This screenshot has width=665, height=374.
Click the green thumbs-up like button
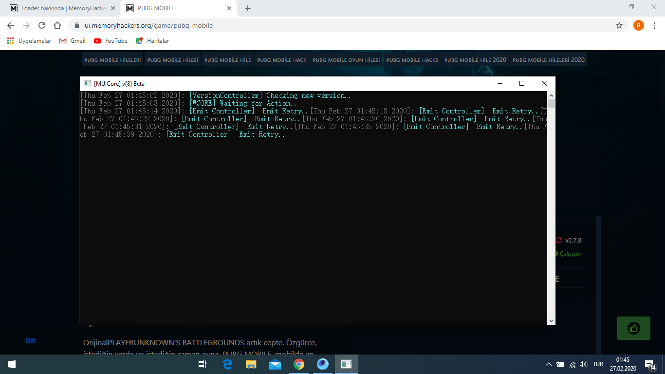click(x=633, y=328)
